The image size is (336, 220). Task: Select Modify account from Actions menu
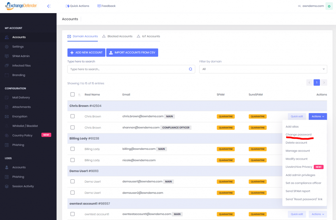pyautogui.click(x=297, y=159)
